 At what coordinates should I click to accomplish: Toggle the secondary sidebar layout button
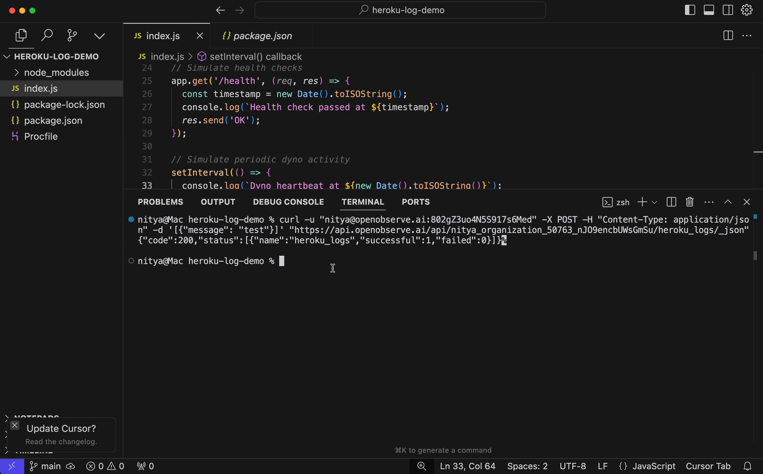tap(728, 10)
